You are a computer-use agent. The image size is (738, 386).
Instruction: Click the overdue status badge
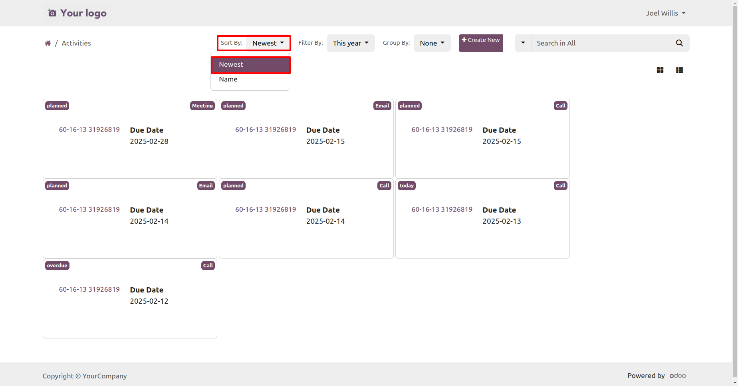57,266
